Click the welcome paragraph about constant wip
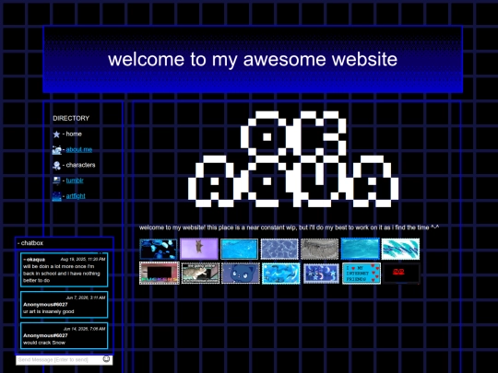The height and width of the screenshot is (373, 498). click(289, 227)
